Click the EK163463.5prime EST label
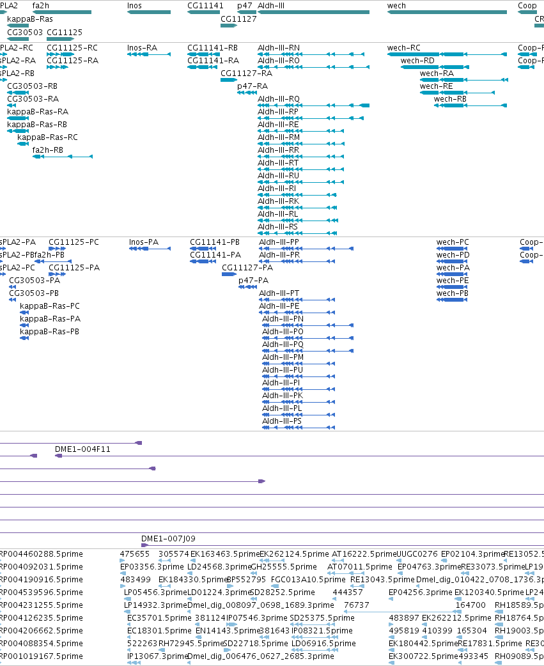Screen dimensions: 544x666 point(224,554)
